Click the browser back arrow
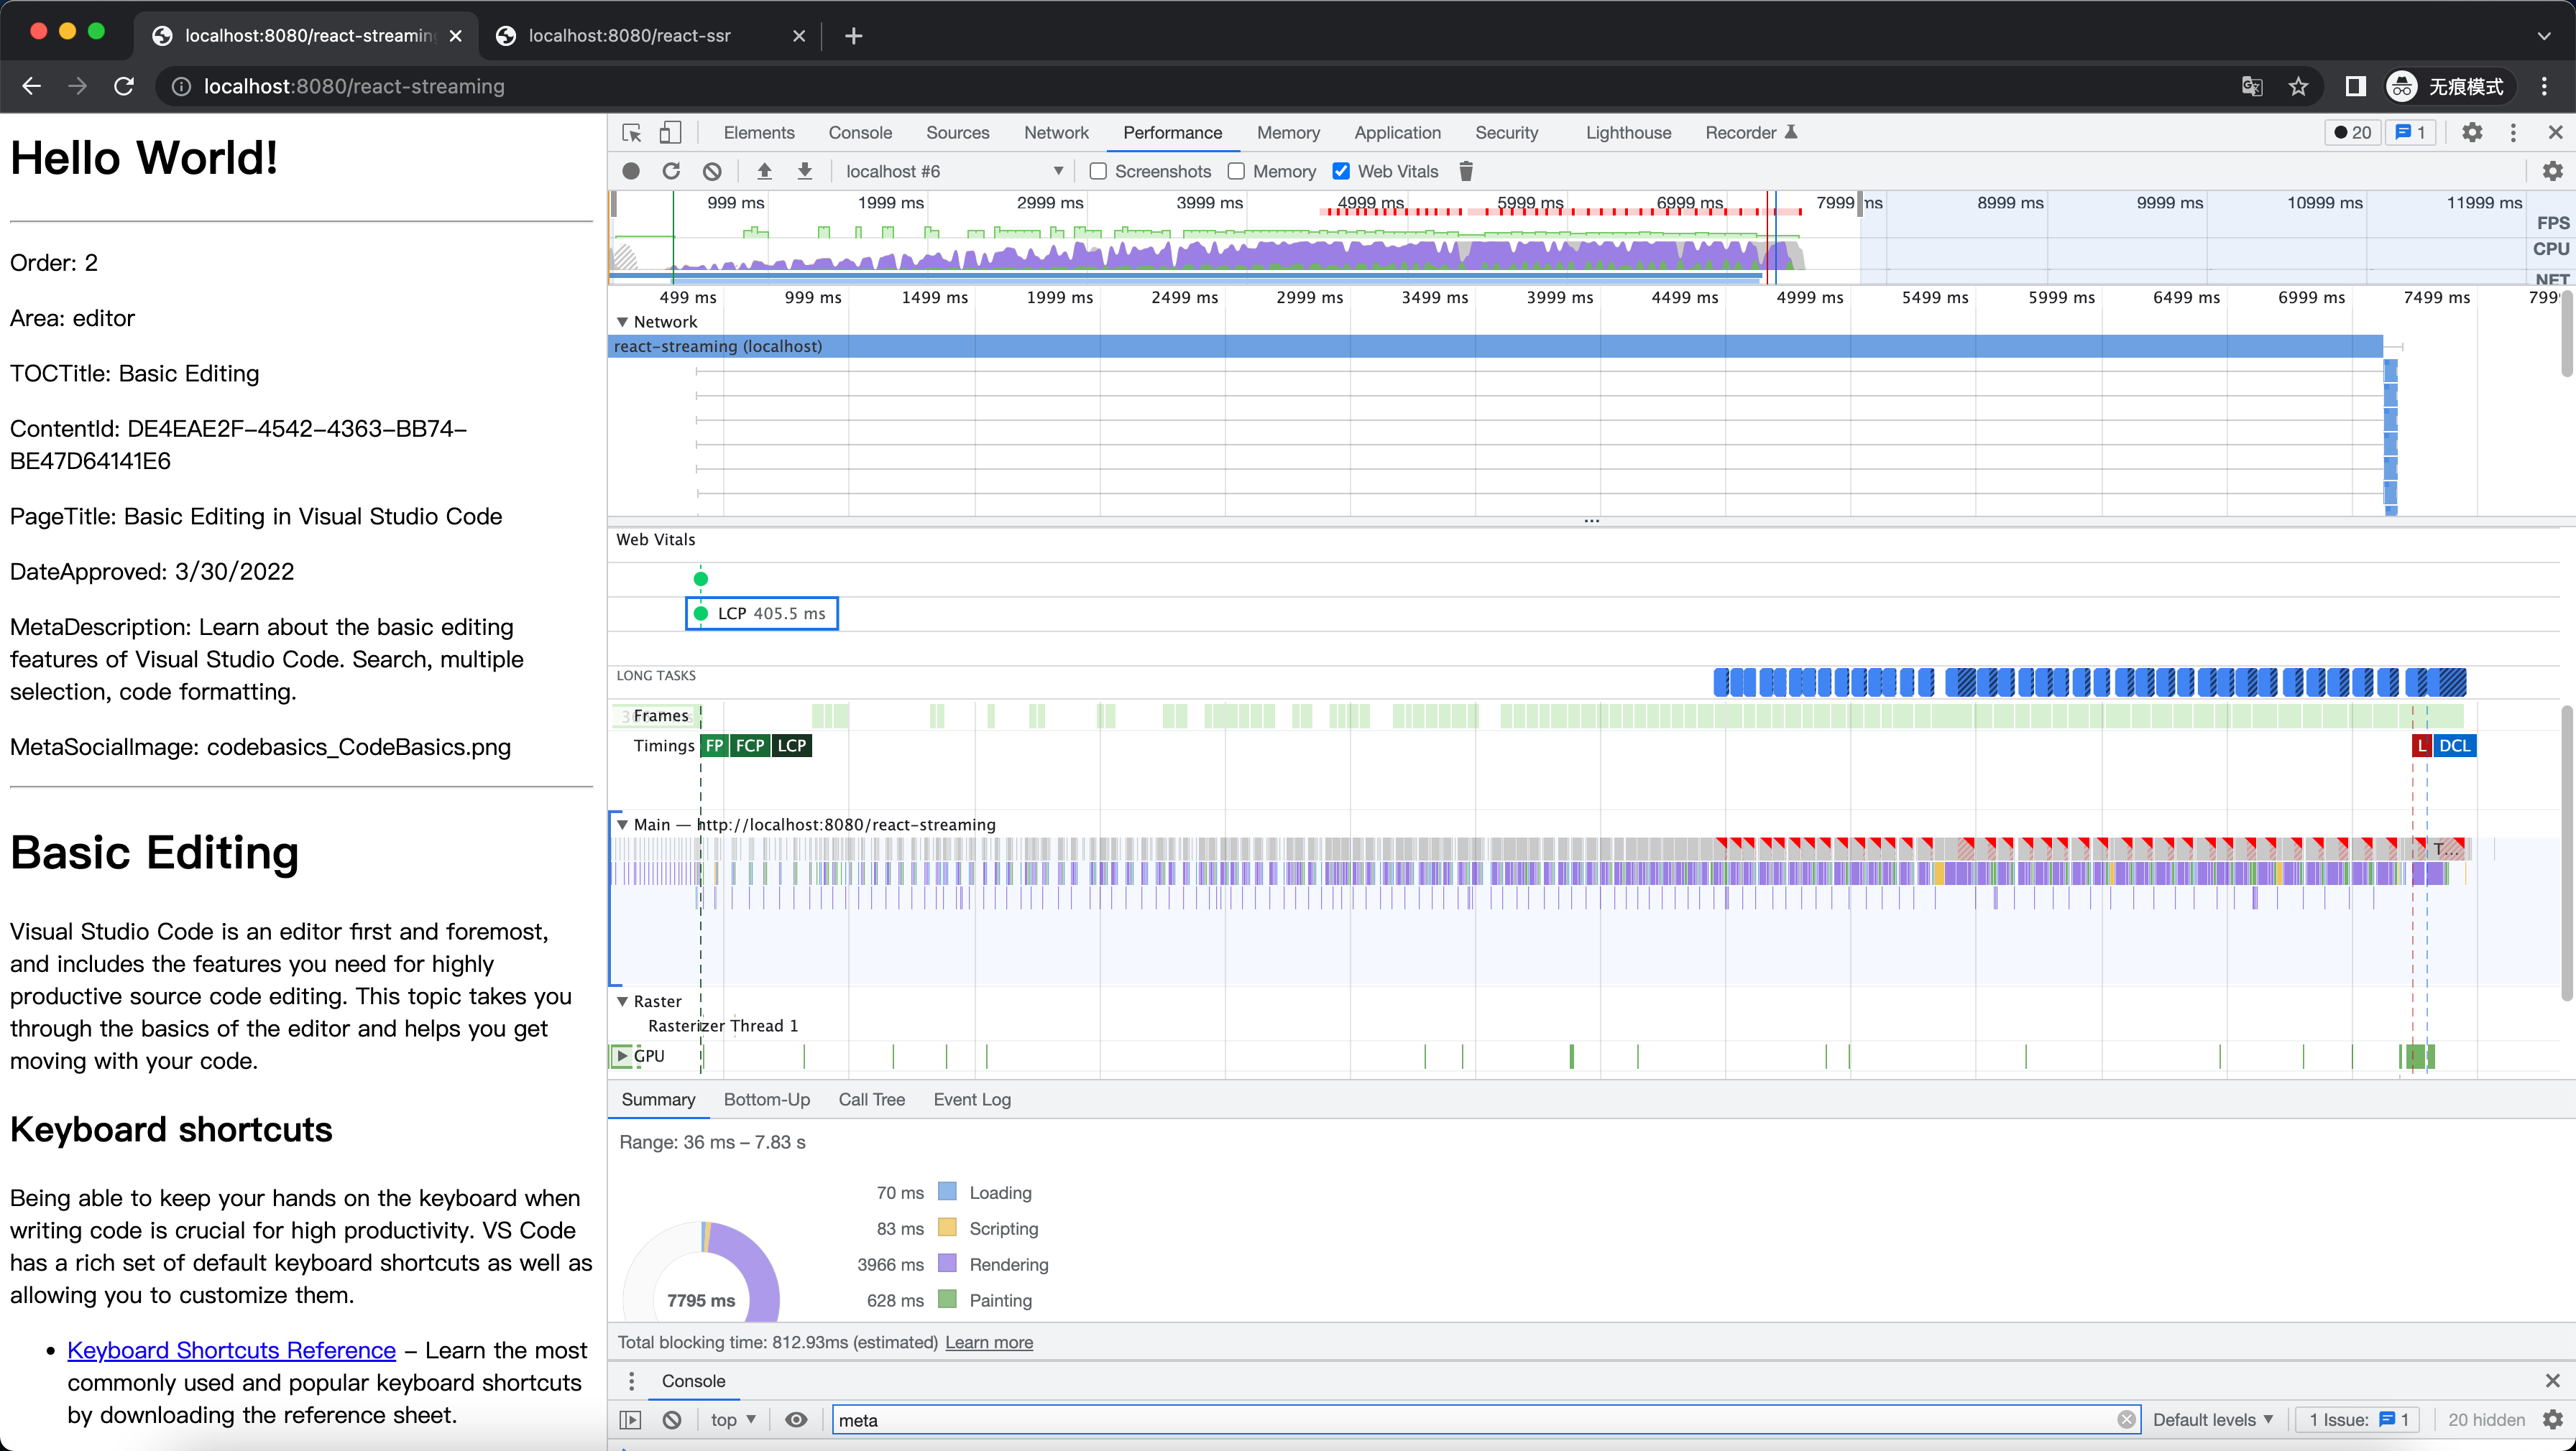 [x=32, y=86]
